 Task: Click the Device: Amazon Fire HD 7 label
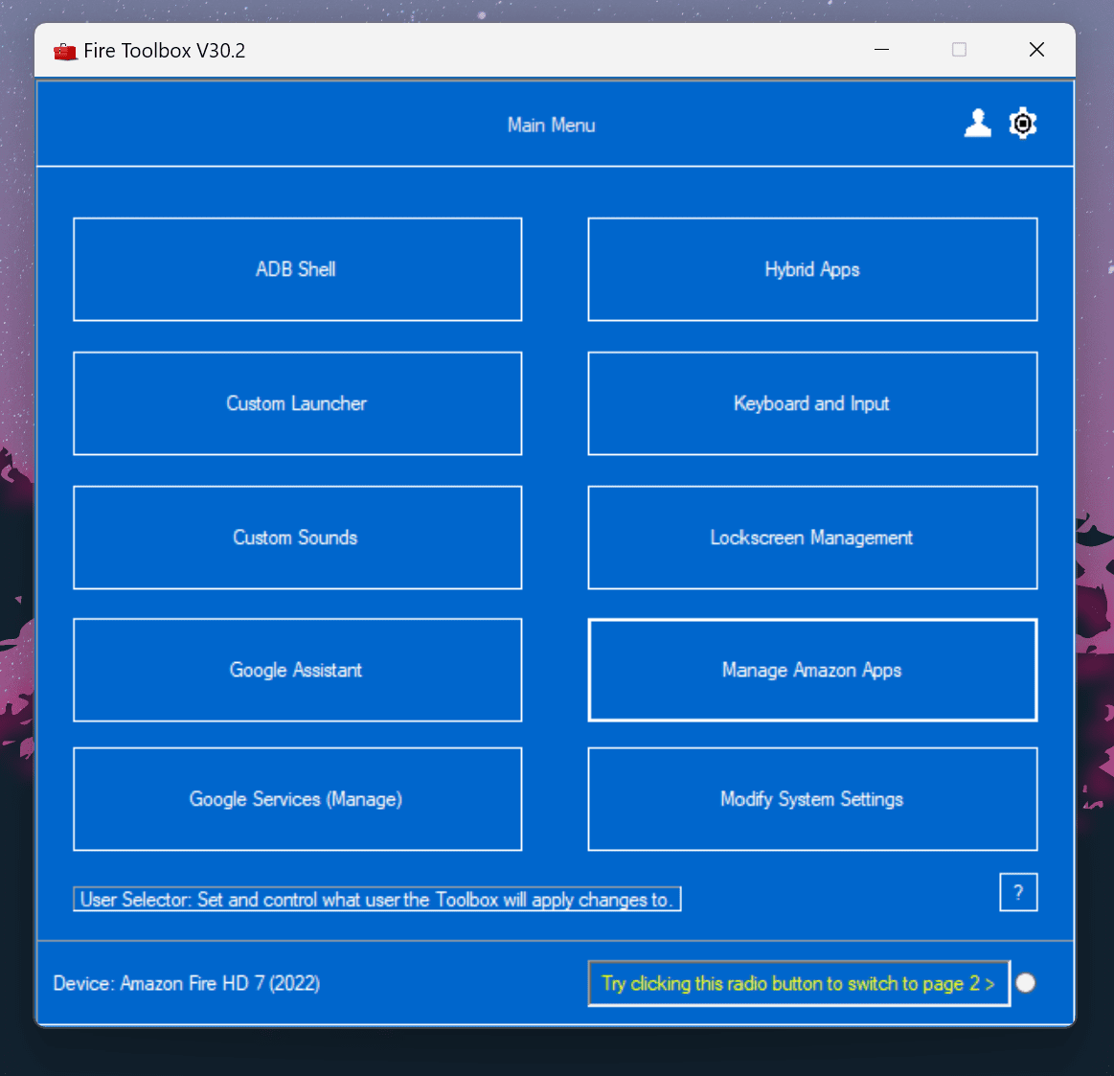click(x=187, y=984)
